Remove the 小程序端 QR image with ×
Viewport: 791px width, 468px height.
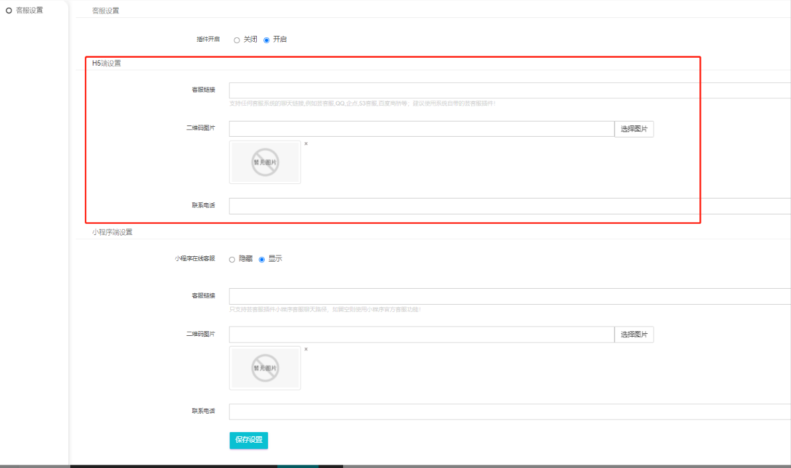(x=306, y=349)
